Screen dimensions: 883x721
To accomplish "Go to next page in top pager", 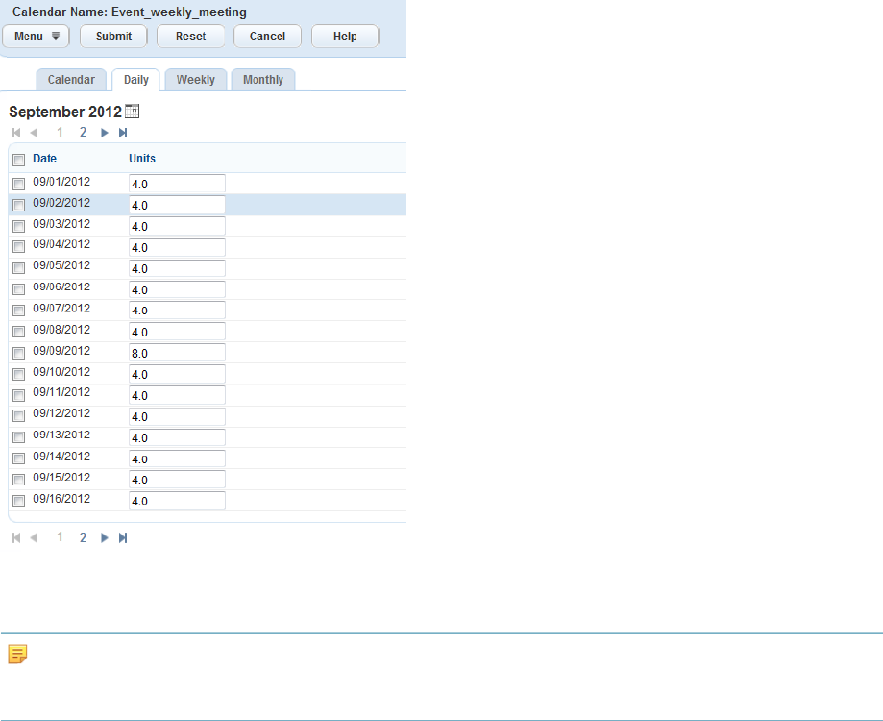I will pyautogui.click(x=104, y=133).
